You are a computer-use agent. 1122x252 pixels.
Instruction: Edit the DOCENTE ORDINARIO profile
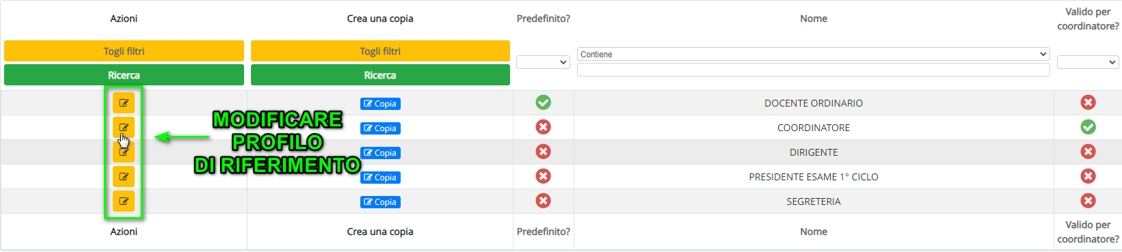(x=124, y=103)
